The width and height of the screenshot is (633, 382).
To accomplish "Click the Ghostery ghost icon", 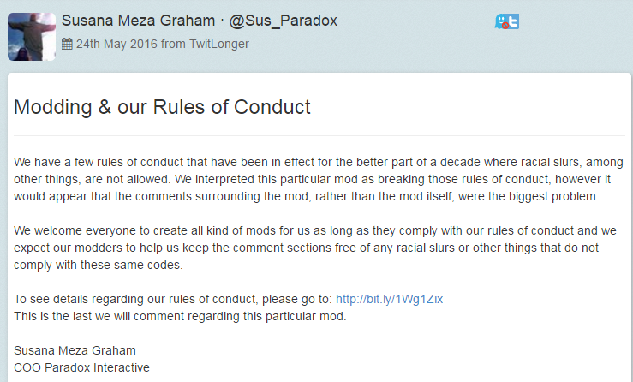I will pos(502,21).
